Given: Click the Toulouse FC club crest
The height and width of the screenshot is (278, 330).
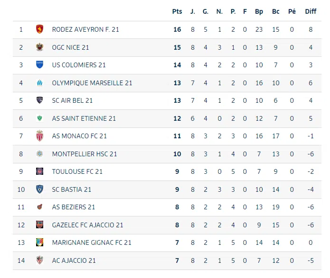Looking at the screenshot, I should (39, 171).
